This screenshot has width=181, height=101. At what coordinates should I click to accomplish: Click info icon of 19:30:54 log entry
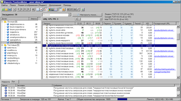[6, 88]
